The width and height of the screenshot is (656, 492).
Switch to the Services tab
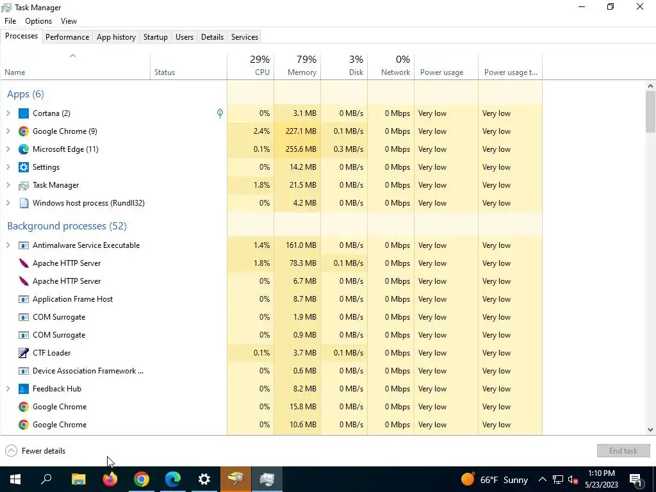pyautogui.click(x=245, y=37)
